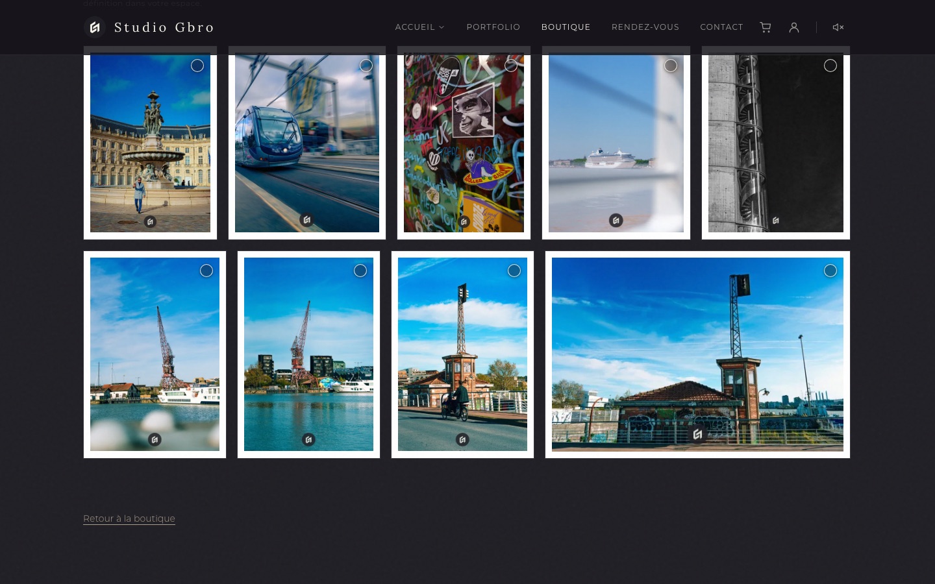Image resolution: width=935 pixels, height=584 pixels.
Task: Open the RENDEZ-VOUS menu item
Action: click(645, 27)
